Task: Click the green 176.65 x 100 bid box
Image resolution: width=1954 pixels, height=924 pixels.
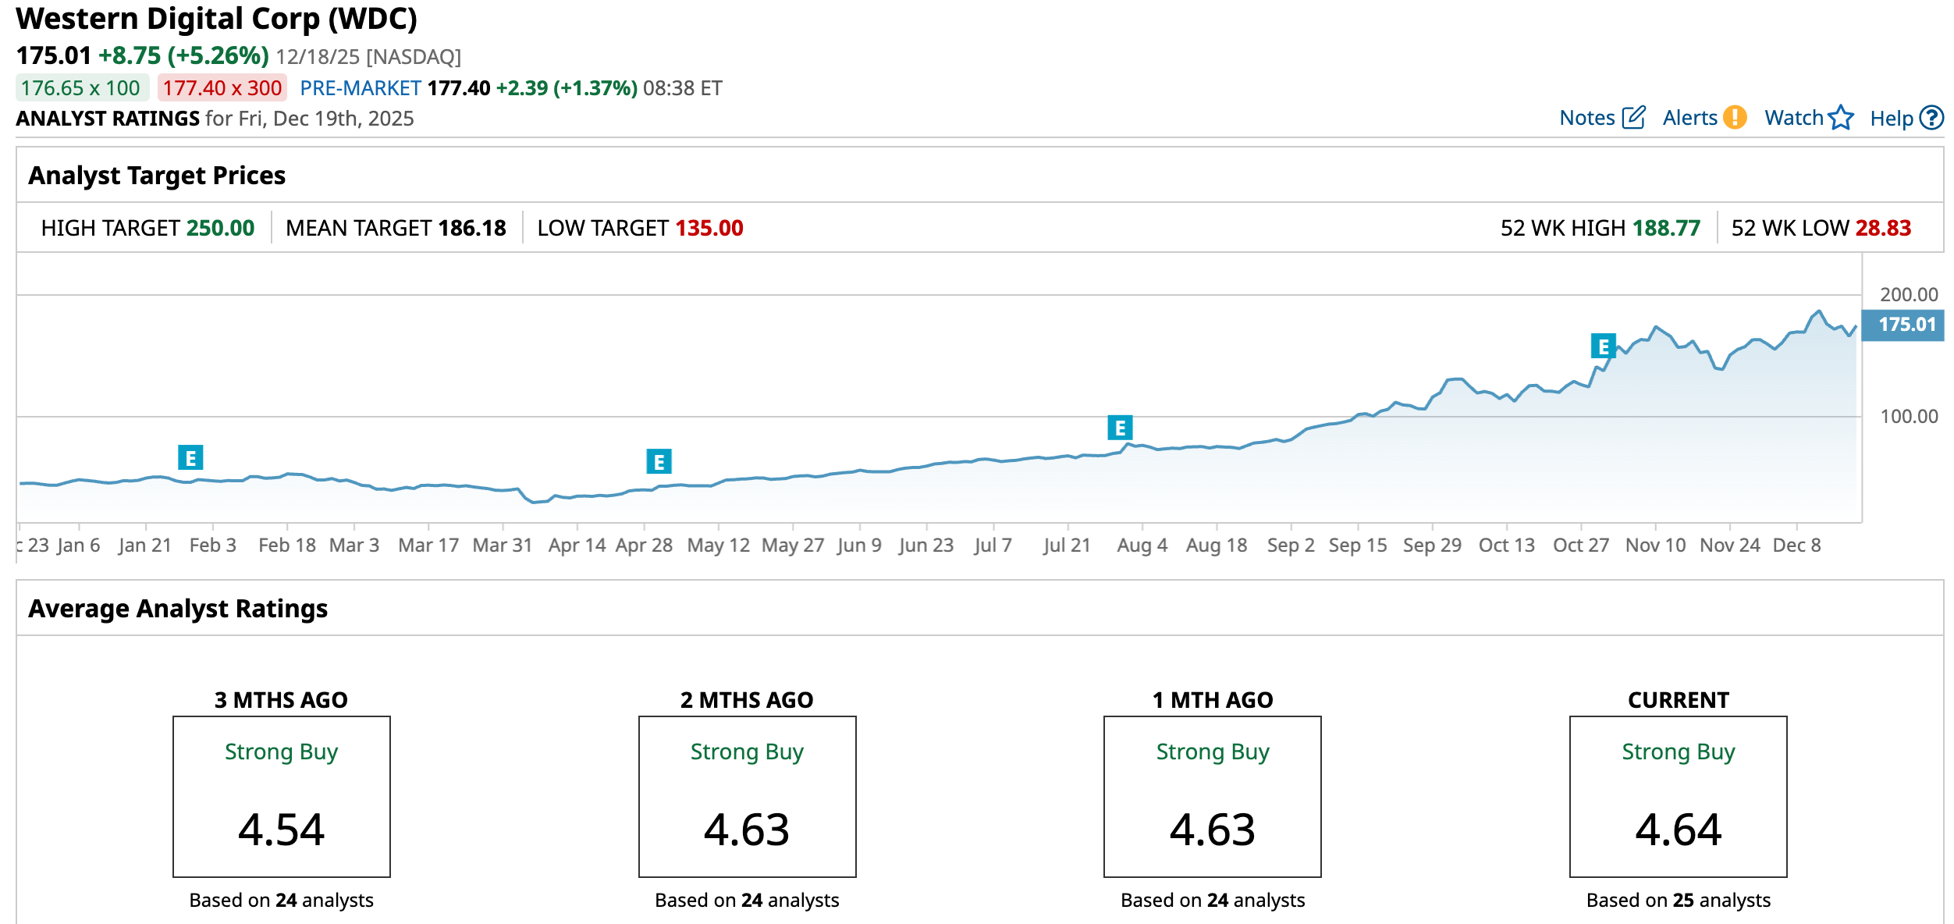Action: click(81, 88)
